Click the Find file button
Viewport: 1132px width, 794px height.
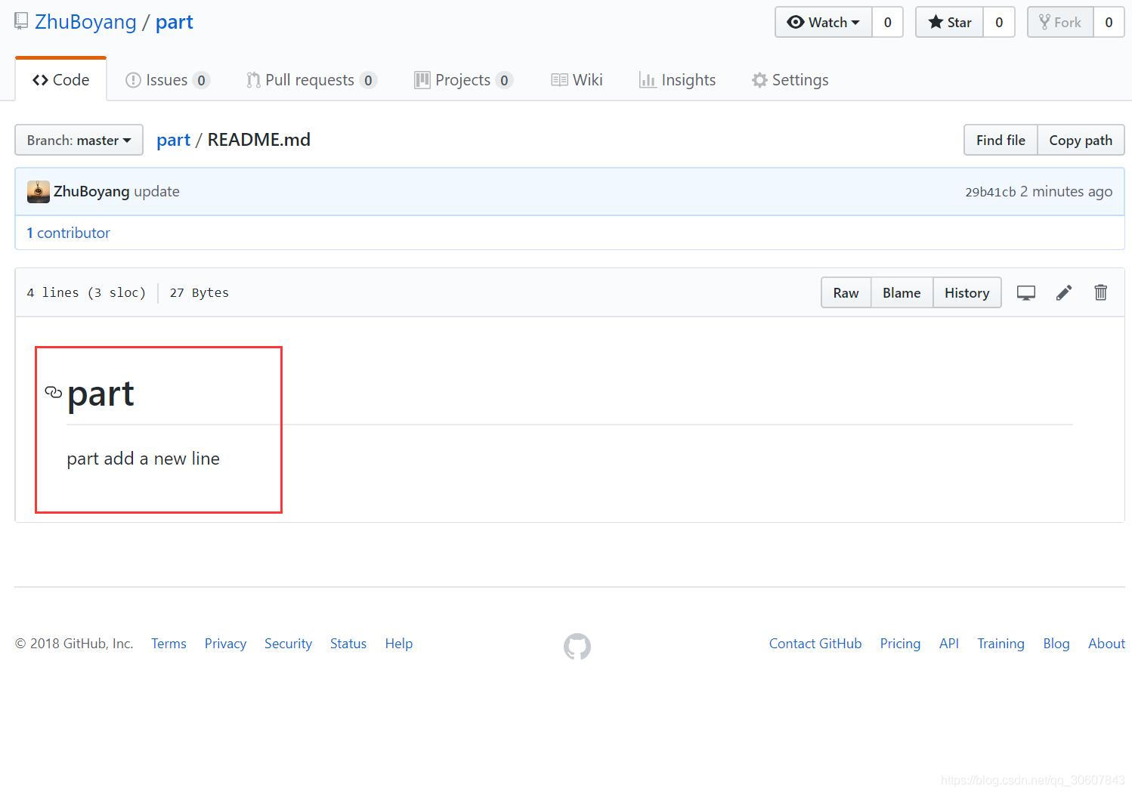(x=1001, y=140)
